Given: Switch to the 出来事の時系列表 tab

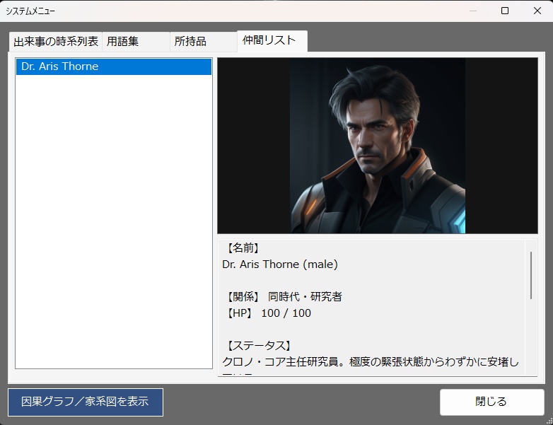Looking at the screenshot, I should point(56,42).
